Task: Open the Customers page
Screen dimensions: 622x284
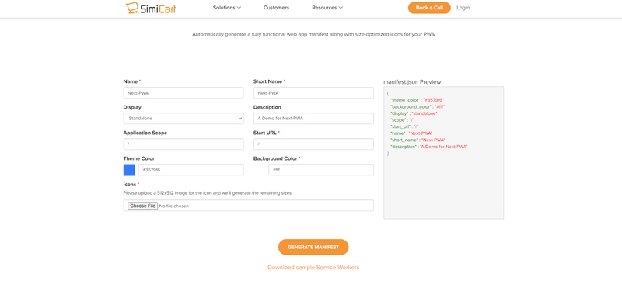Action: coord(276,8)
